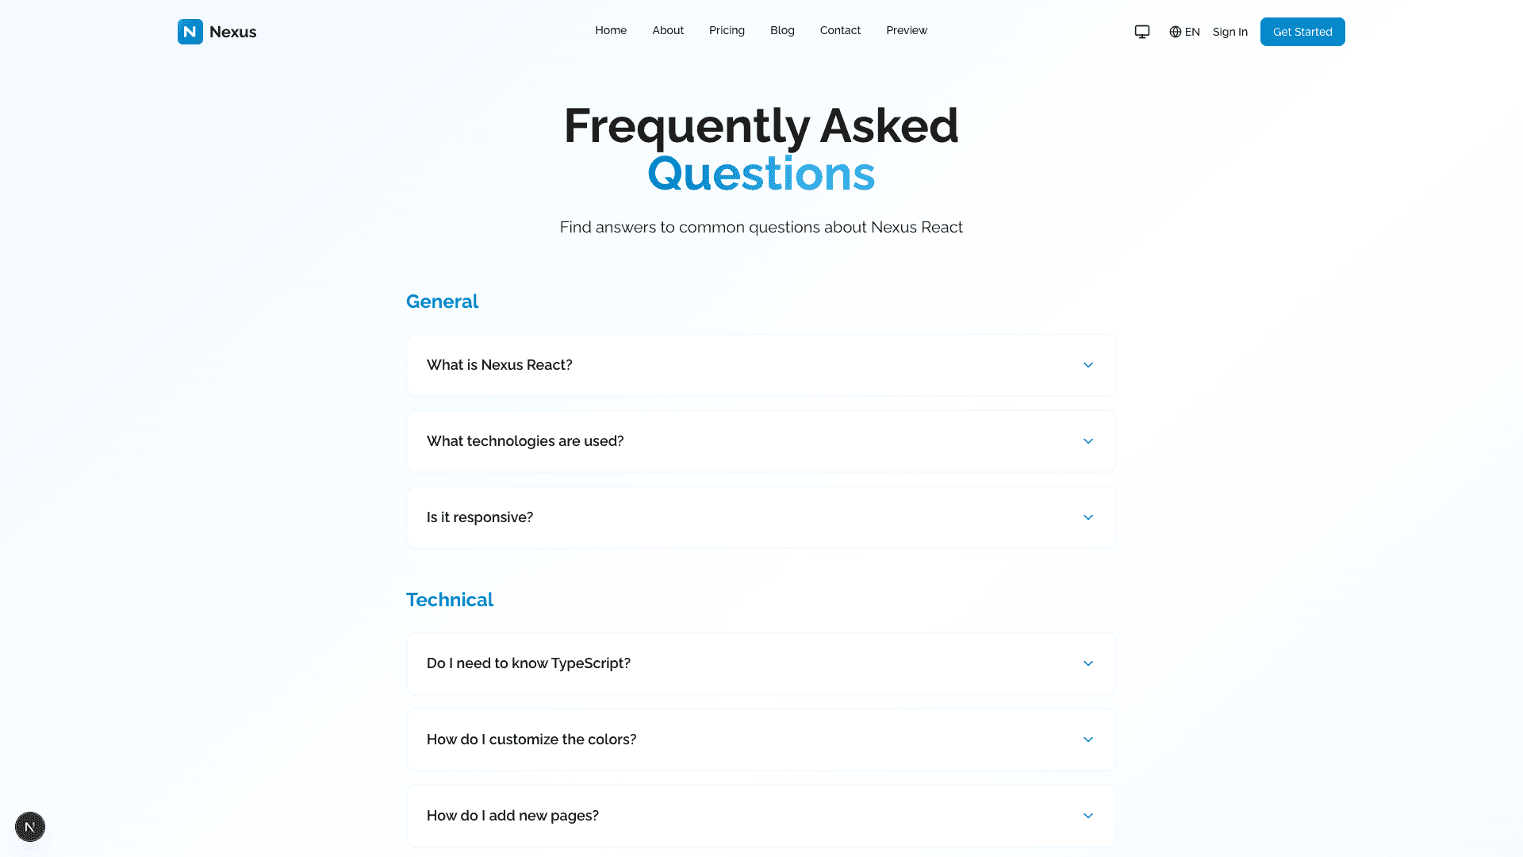Click the Next.js badge in the bottom corner
Viewport: 1523px width, 857px height.
tap(29, 827)
